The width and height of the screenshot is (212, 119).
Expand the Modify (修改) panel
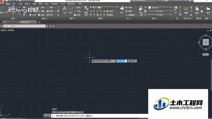point(45,18)
